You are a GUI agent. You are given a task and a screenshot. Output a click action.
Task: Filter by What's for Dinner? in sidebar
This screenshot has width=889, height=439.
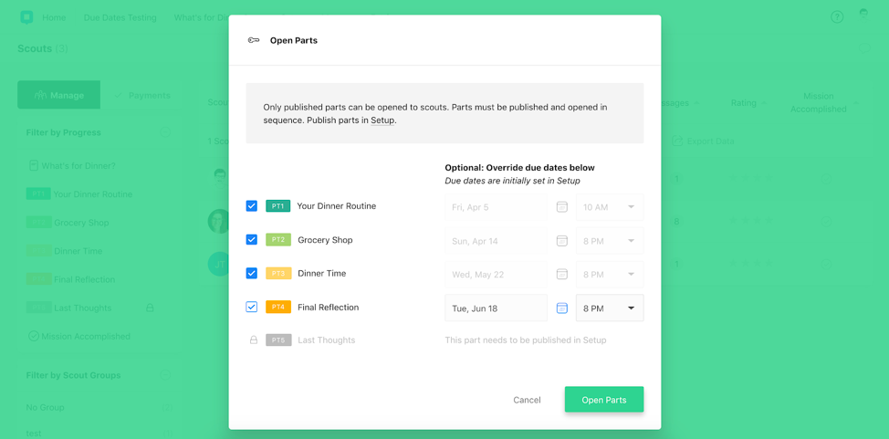coord(72,165)
